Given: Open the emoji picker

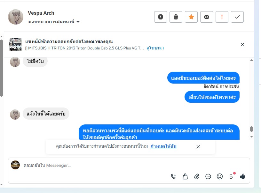Looking at the screenshot, I should click(x=220, y=176).
